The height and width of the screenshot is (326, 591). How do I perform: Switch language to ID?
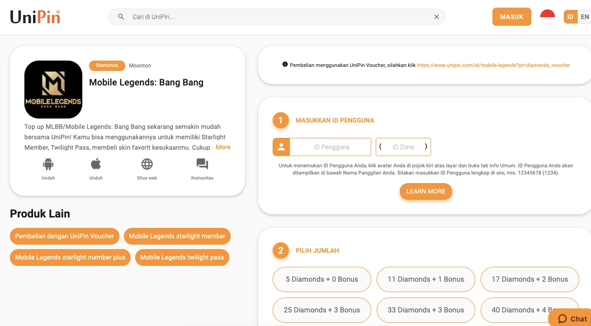pos(571,17)
